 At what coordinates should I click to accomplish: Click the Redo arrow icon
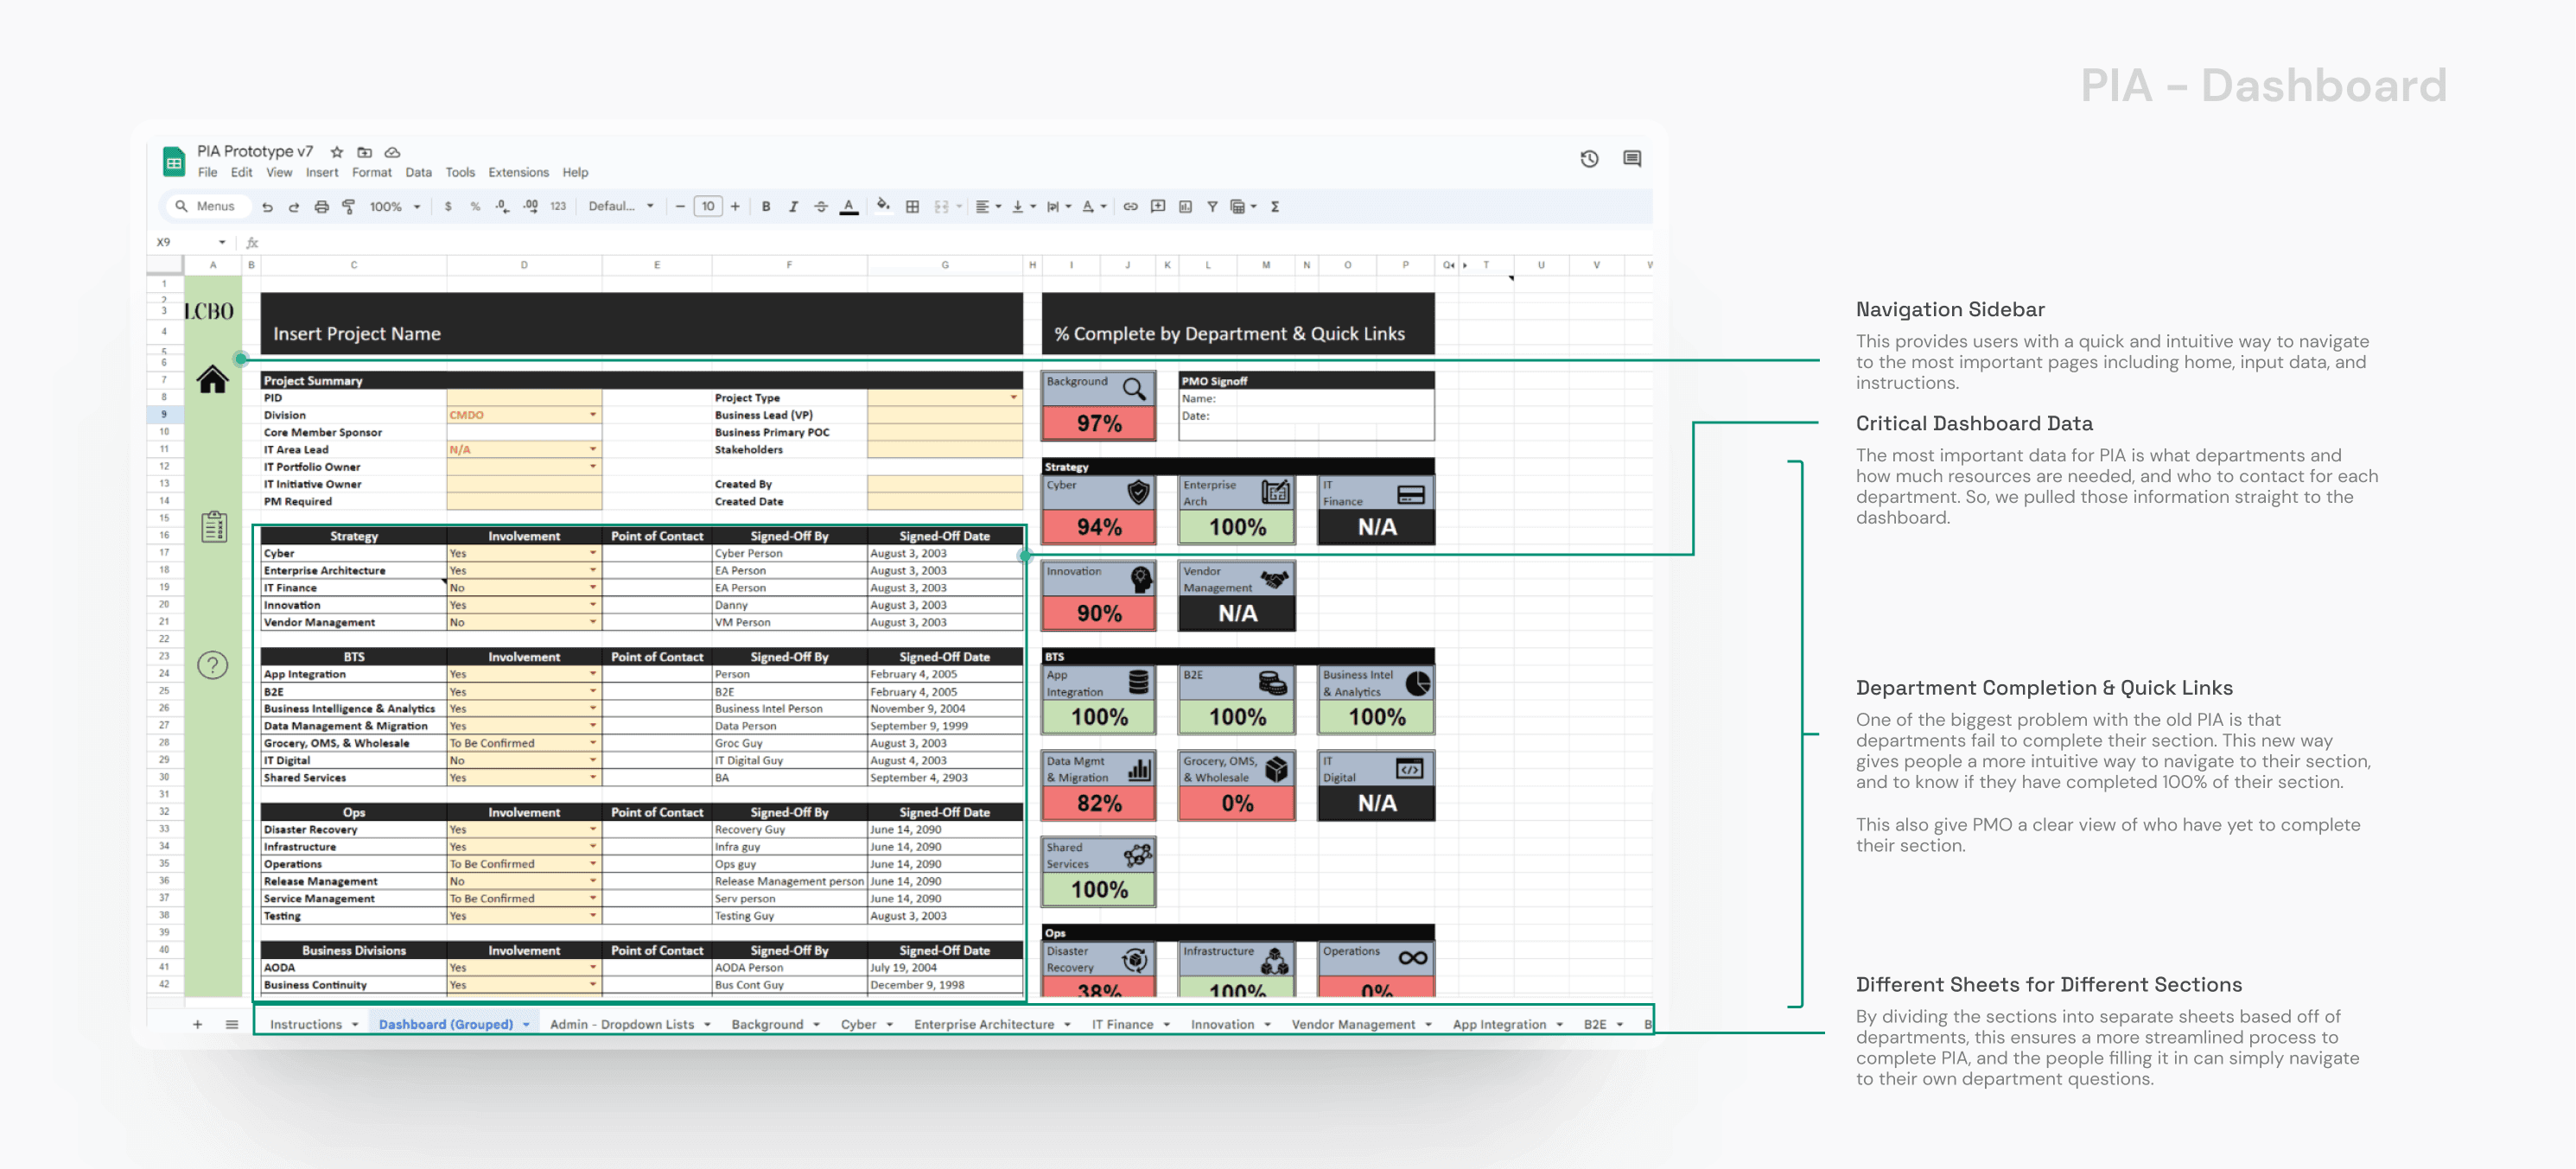pyautogui.click(x=294, y=207)
